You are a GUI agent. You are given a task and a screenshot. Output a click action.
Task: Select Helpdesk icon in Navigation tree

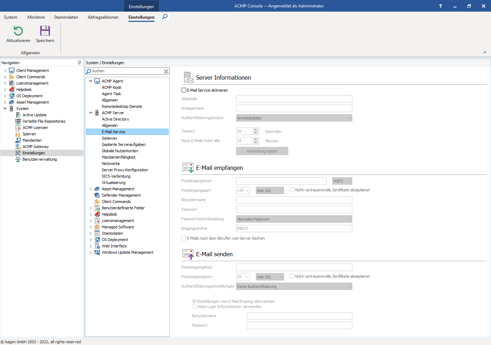pos(12,90)
